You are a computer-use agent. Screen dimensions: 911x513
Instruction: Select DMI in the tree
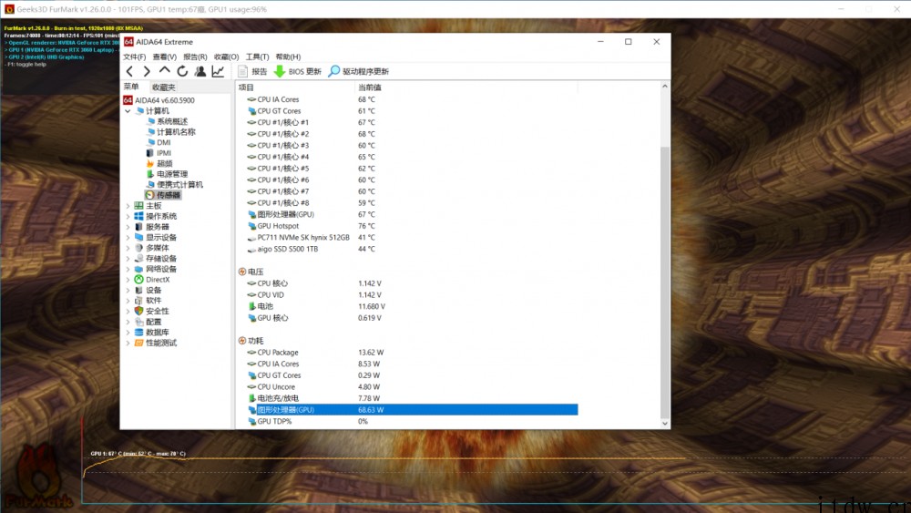[159, 142]
